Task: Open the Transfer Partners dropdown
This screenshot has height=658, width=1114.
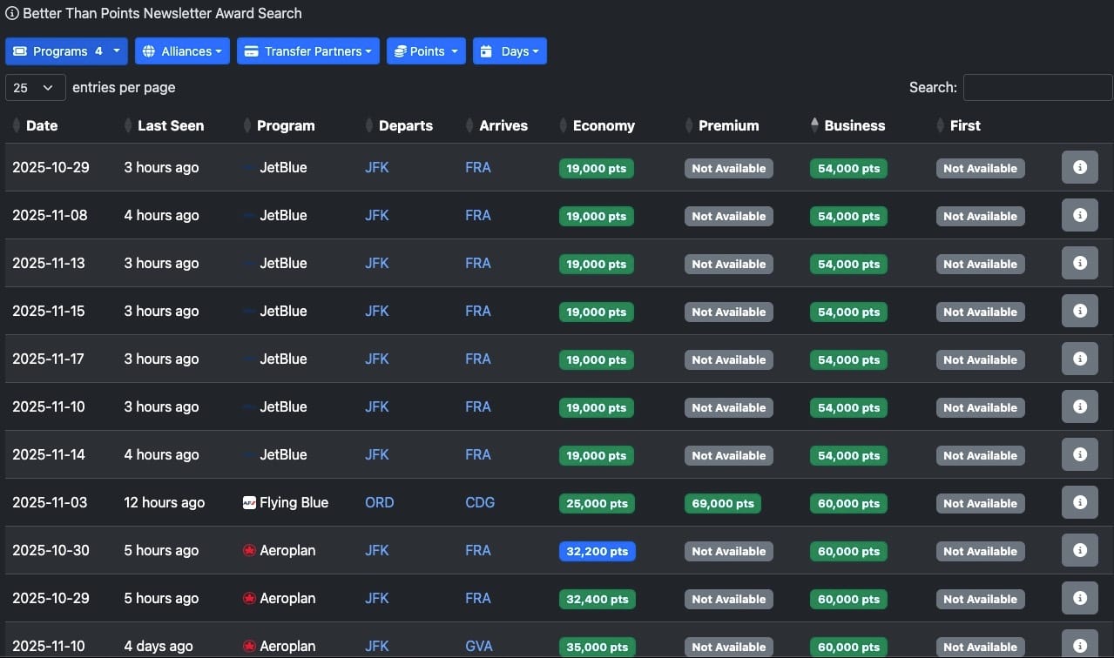Action: click(x=308, y=51)
